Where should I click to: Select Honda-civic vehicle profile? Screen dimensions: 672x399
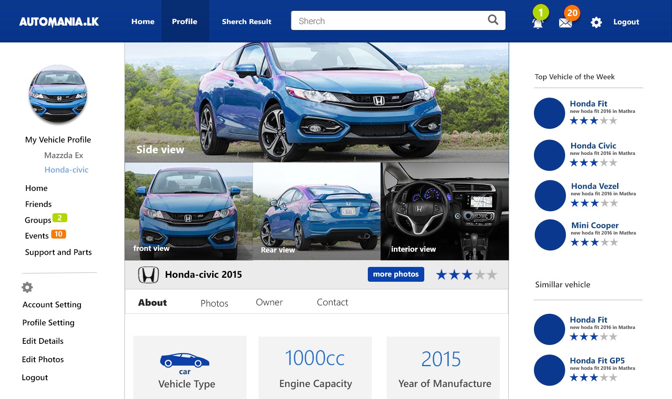66,170
